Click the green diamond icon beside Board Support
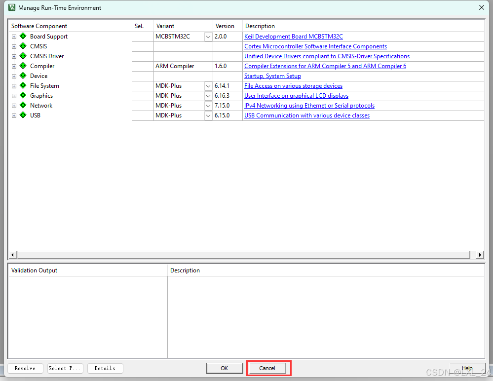 pos(23,36)
